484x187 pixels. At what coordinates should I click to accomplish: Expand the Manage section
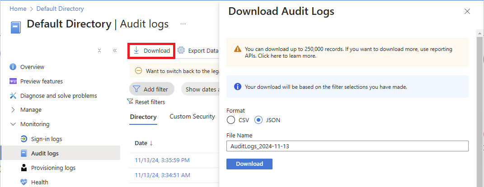point(13,110)
